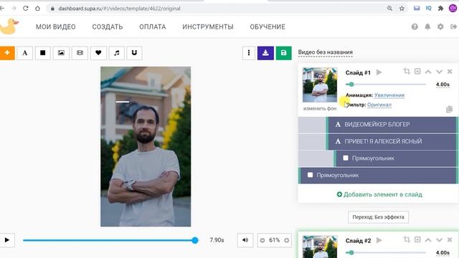Select the full-width Прямоугольник layer
Image resolution: width=459 pixels, height=258 pixels.
click(x=378, y=175)
